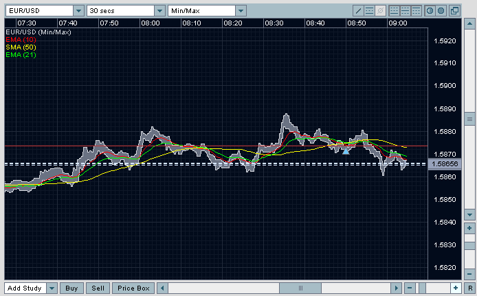Viewport: 477px width, 296px height.
Task: Click the Buy button
Action: coord(72,288)
